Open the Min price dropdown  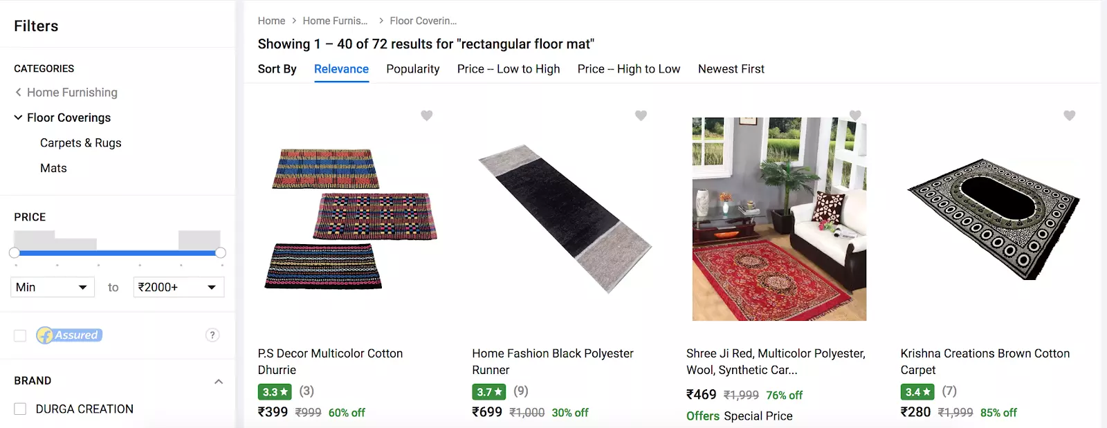pyautogui.click(x=53, y=287)
